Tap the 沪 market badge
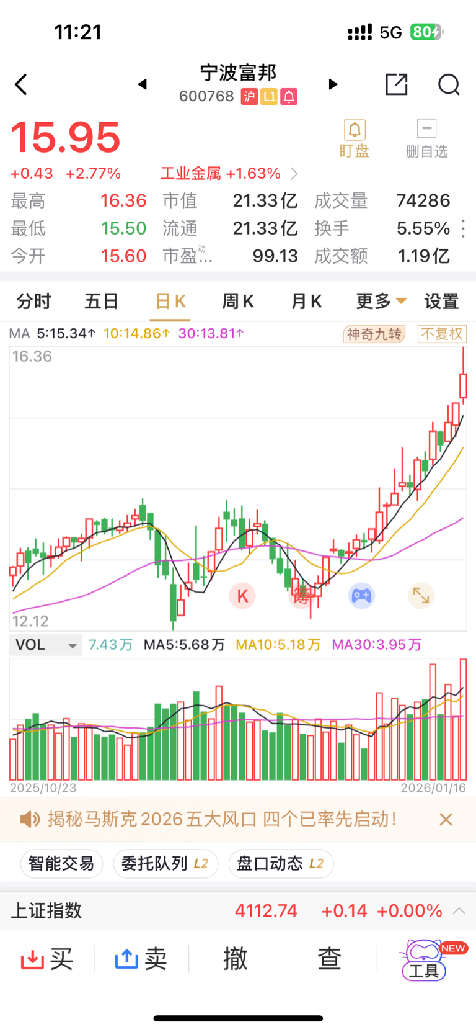The width and height of the screenshot is (476, 1032). coord(249,97)
